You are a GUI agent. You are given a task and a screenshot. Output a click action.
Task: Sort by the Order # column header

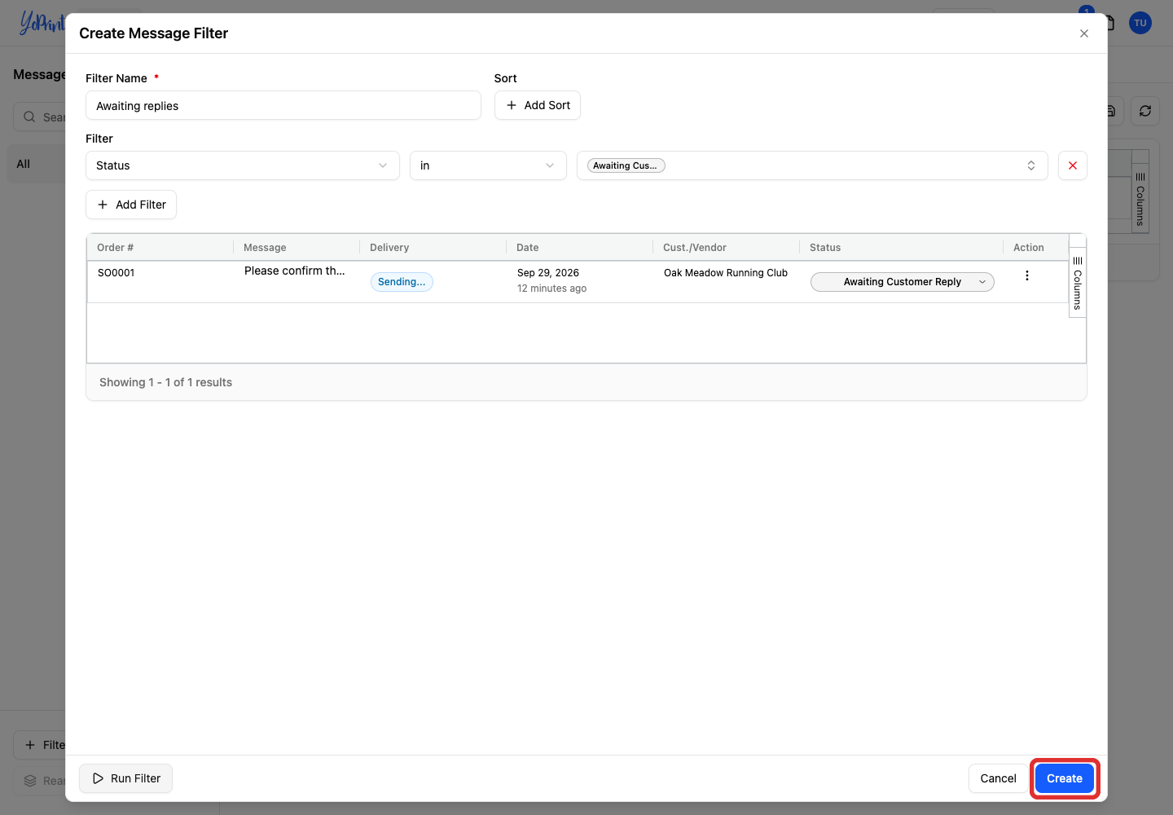click(x=116, y=248)
